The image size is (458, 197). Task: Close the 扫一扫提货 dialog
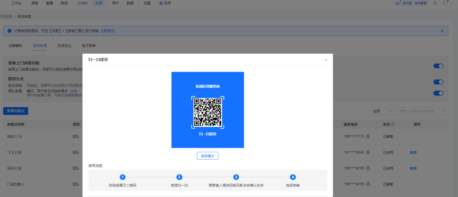326,60
